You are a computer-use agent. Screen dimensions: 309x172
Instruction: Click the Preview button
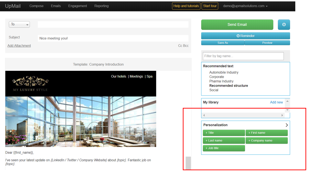coord(267,43)
